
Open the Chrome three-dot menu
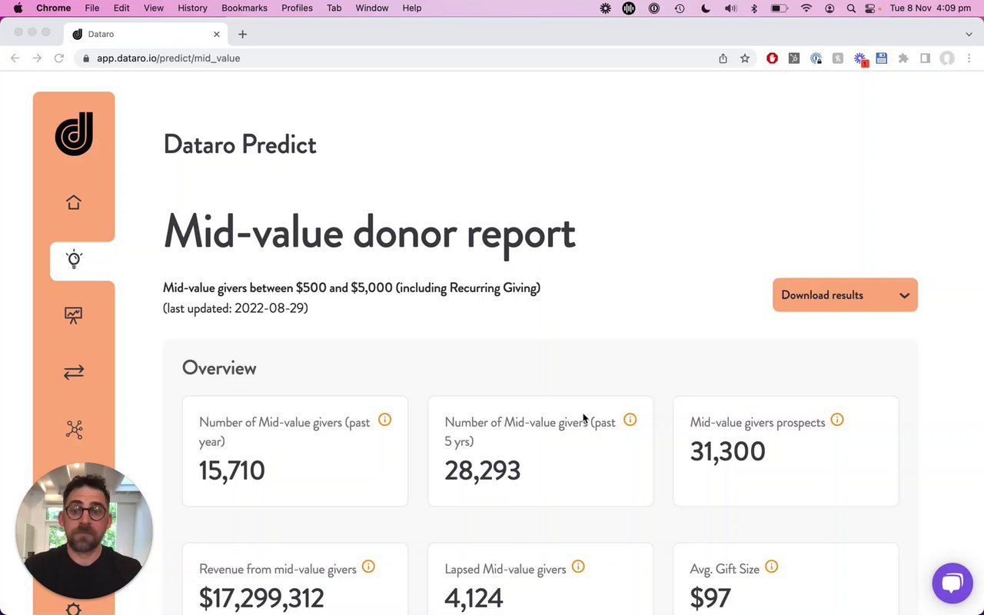tap(968, 58)
